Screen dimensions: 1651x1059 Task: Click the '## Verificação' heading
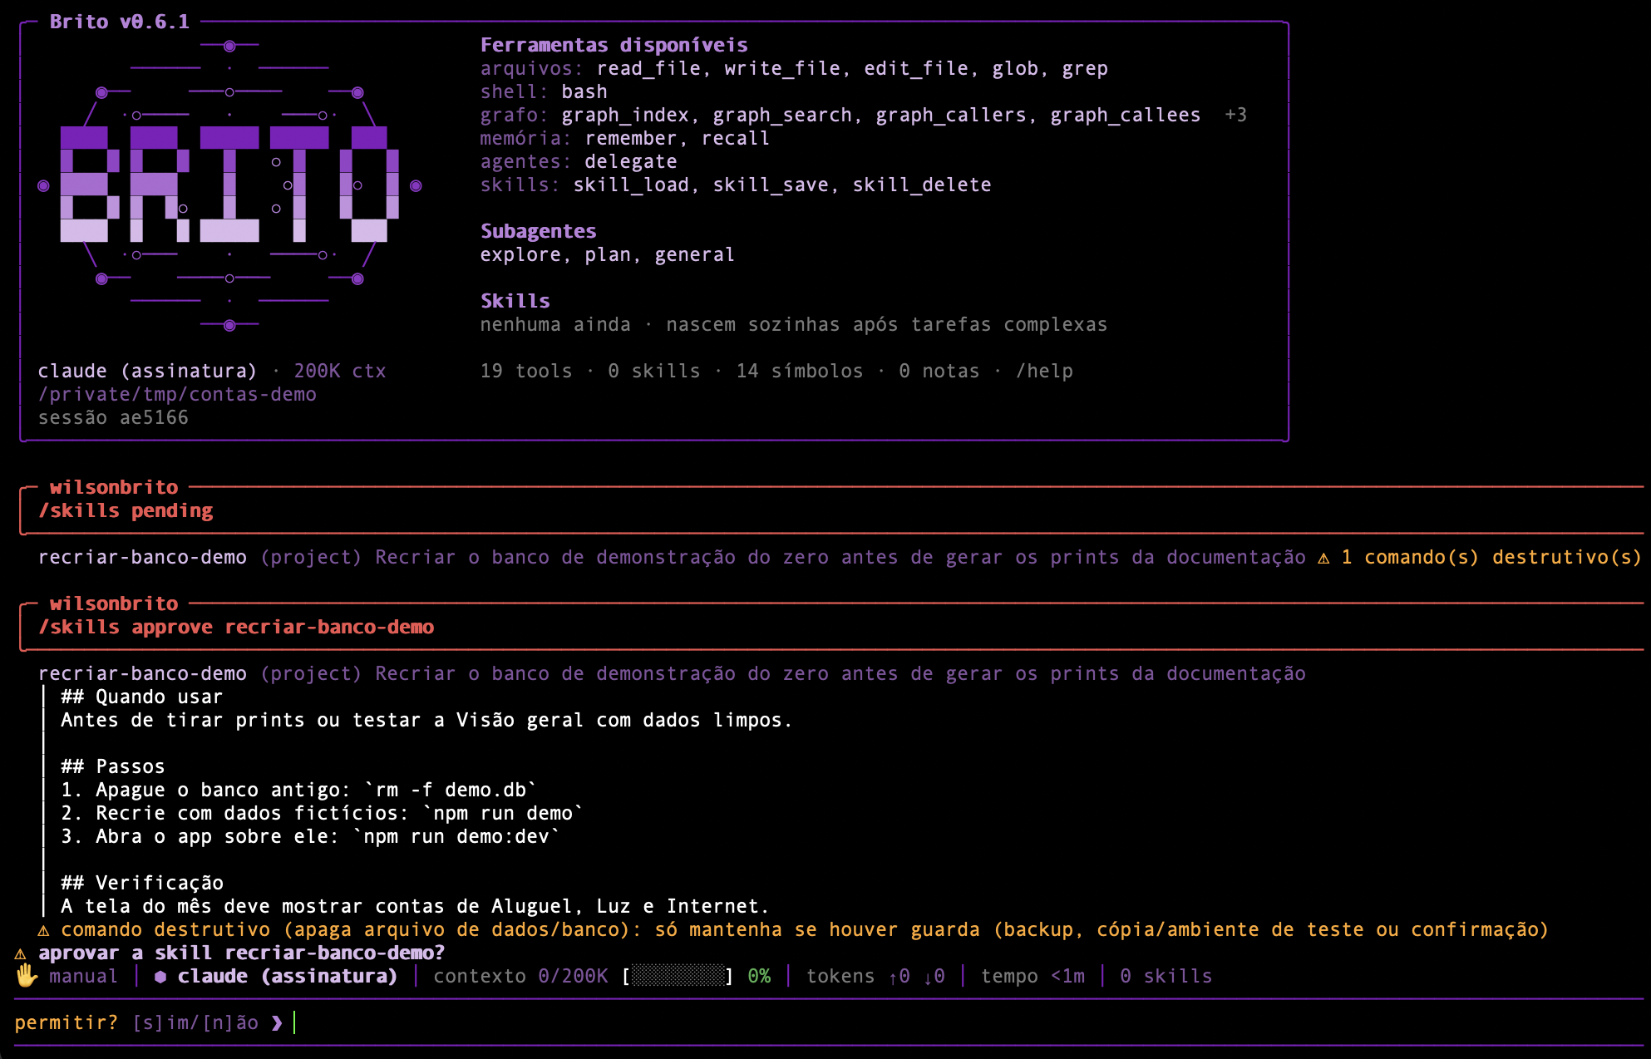142,883
